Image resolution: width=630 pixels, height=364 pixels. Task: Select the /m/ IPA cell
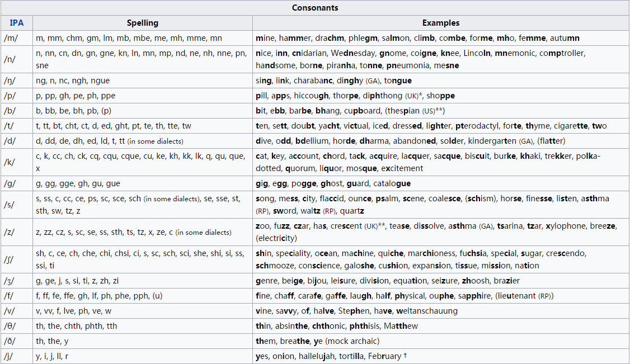tap(16, 38)
